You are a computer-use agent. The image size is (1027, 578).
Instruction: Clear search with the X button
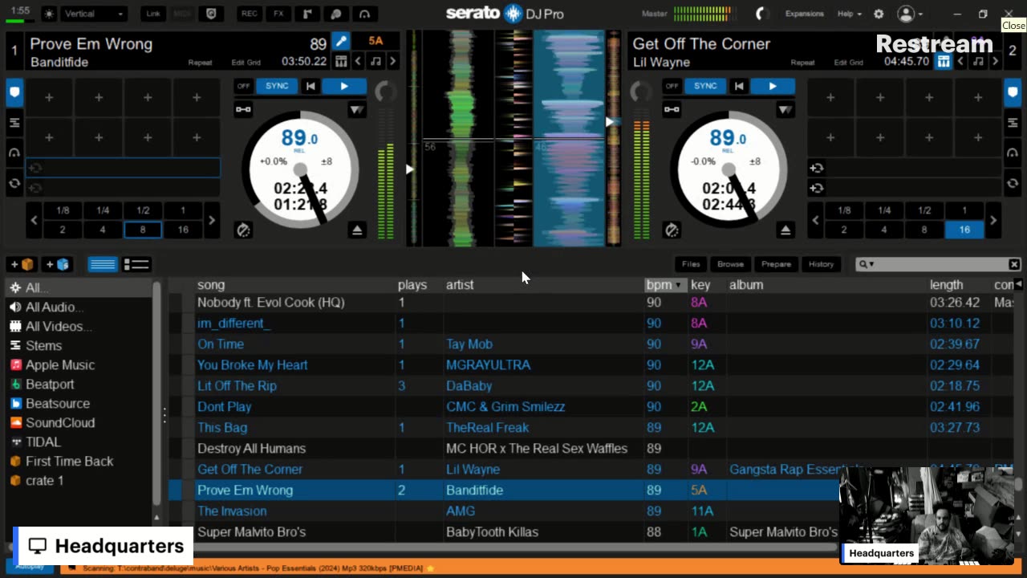[x=1014, y=264]
